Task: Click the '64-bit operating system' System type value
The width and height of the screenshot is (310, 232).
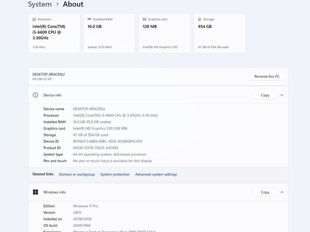Action: [110, 155]
